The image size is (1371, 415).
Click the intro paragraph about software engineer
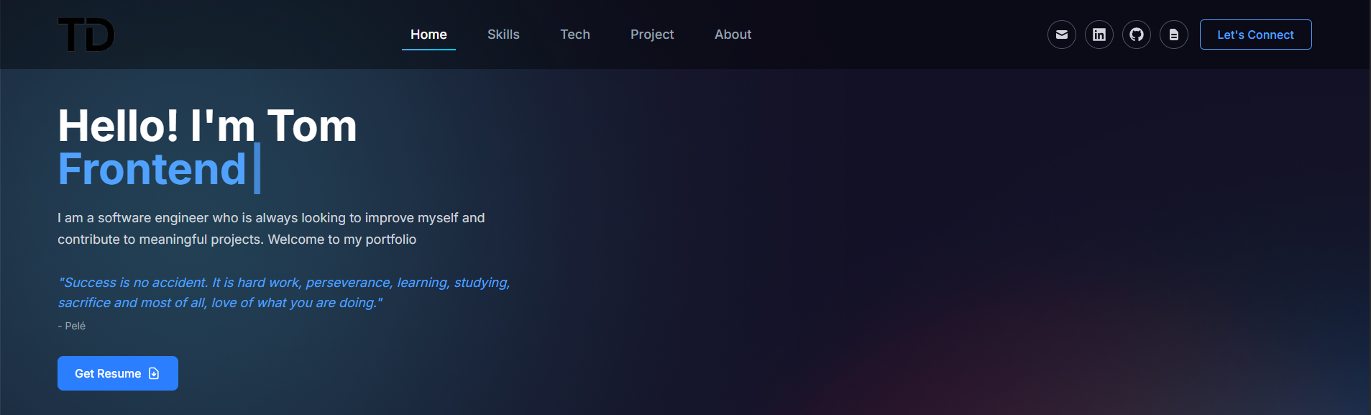click(x=272, y=229)
